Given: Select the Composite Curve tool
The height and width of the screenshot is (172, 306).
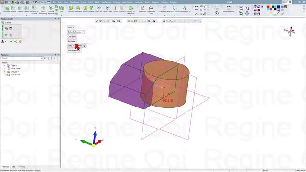Looking at the screenshot, I should point(151,10).
